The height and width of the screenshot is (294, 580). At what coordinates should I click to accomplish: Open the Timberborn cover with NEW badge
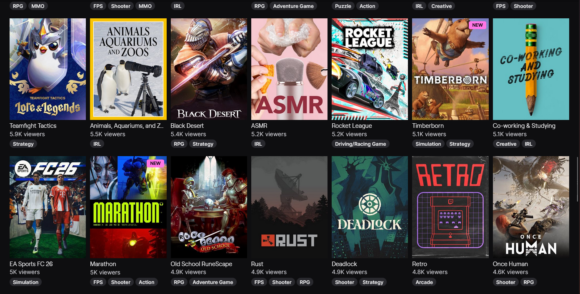(x=450, y=69)
